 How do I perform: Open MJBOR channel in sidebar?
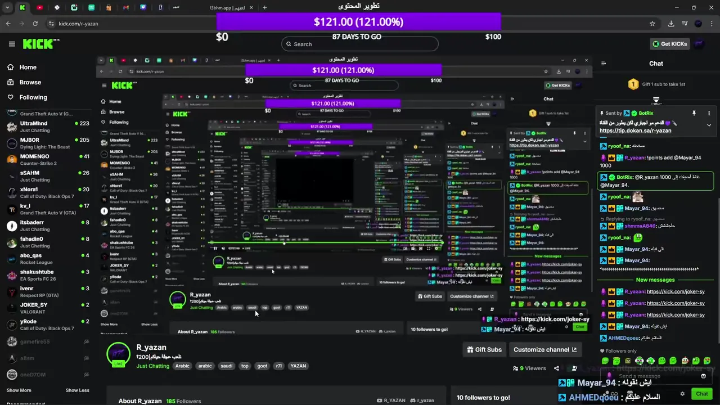[x=48, y=143]
